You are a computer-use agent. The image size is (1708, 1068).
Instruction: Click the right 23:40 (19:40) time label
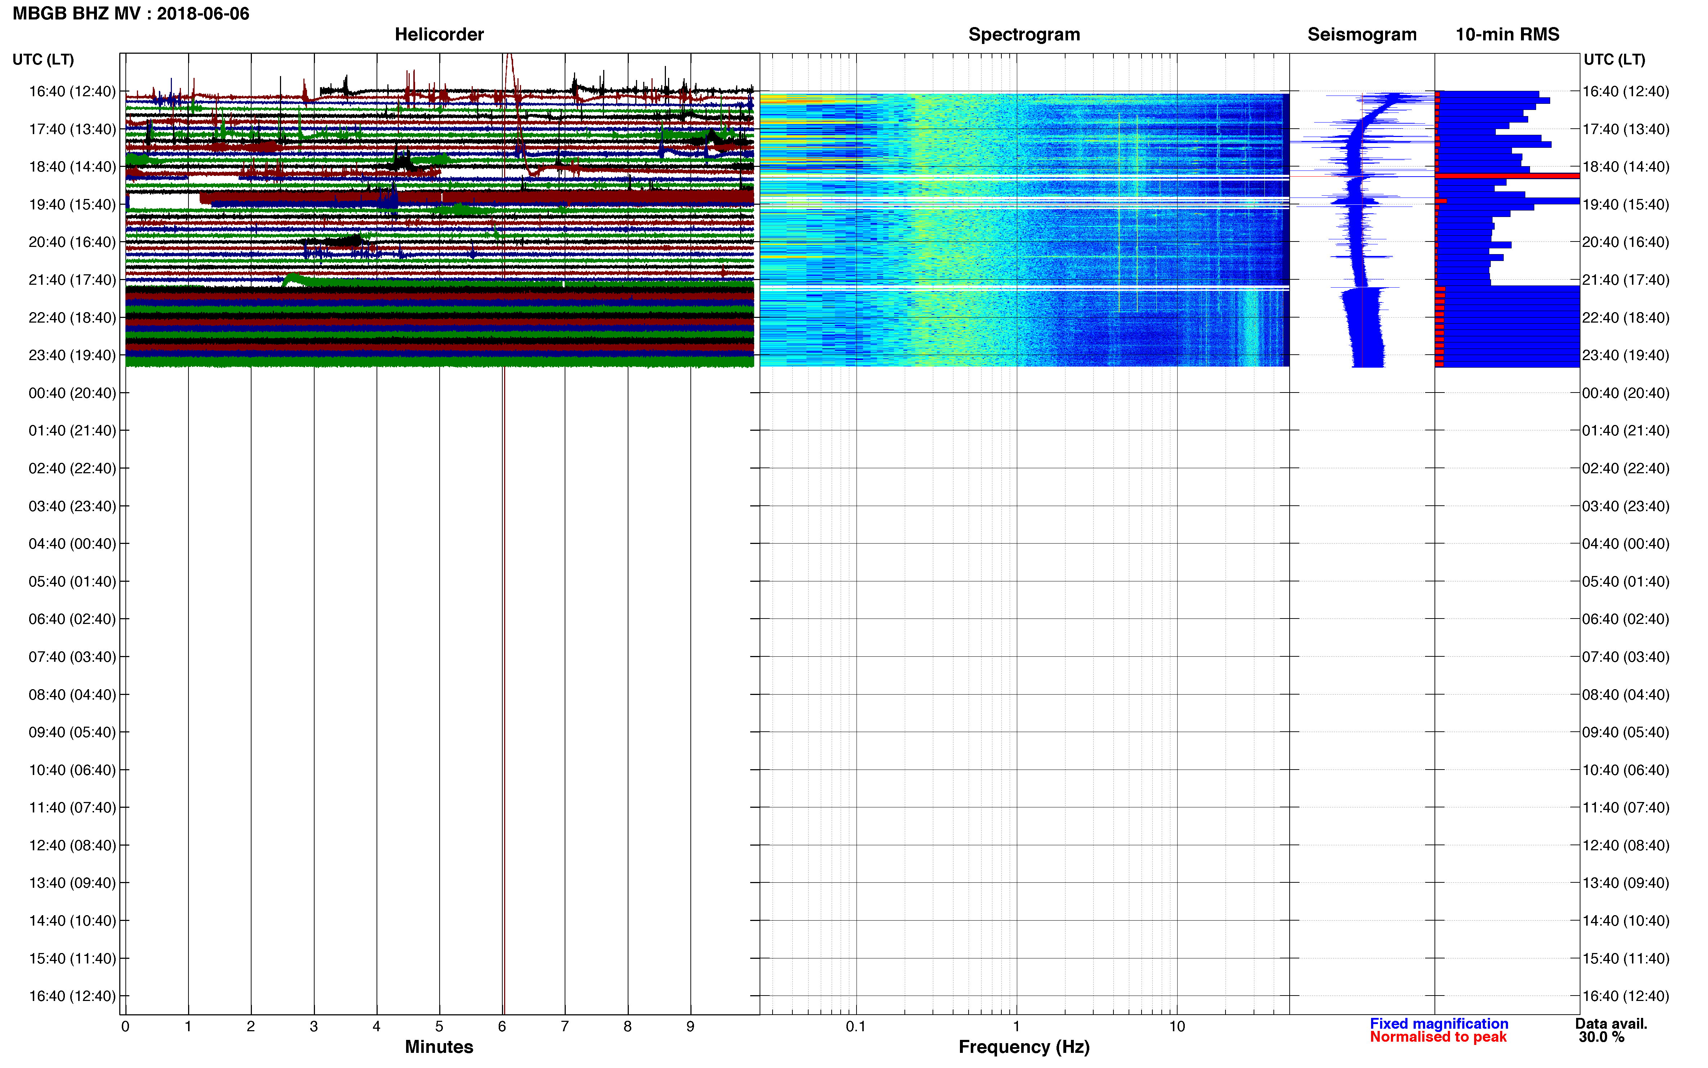(x=1625, y=355)
